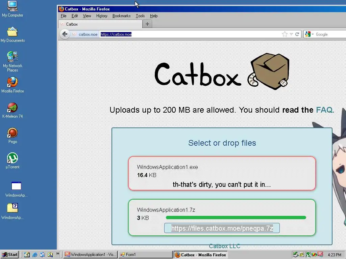This screenshot has height=259, width=346.
Task: Open the History menu
Action: (x=102, y=16)
